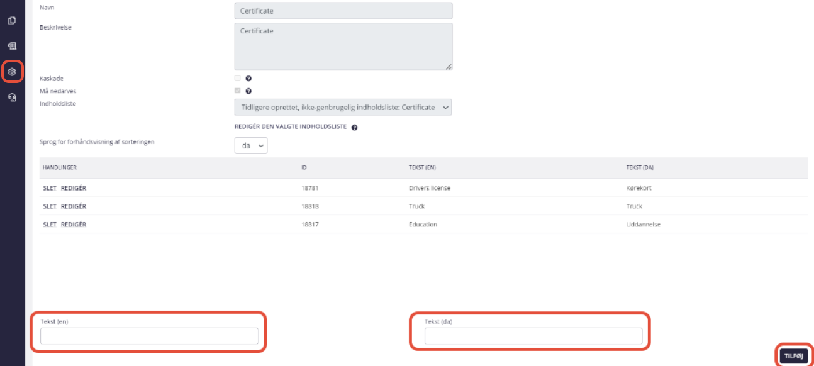Click the TILFØJ button

pos(794,356)
